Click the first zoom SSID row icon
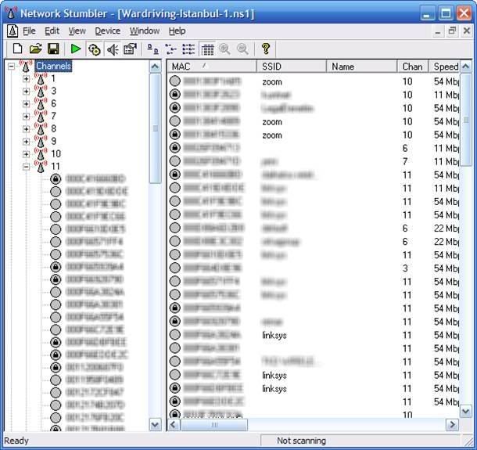 point(175,81)
